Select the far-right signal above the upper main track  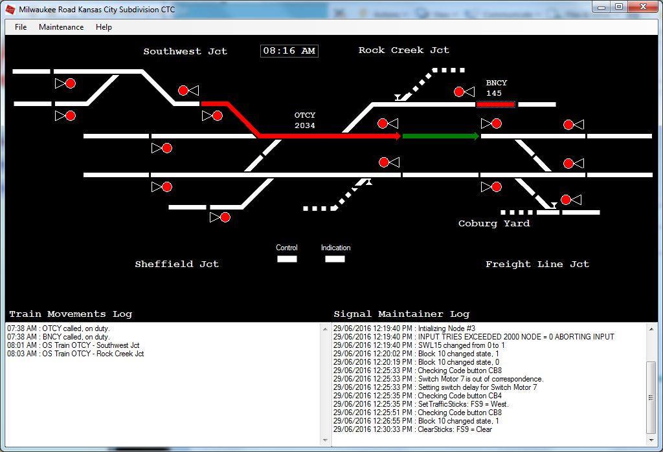574,125
